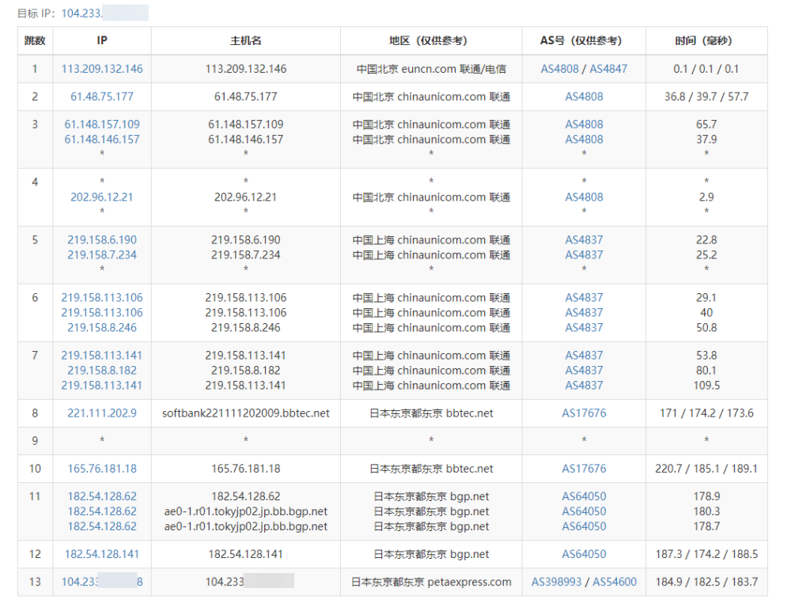Click IP link 61.148.157.109
The image size is (810, 603).
click(102, 124)
